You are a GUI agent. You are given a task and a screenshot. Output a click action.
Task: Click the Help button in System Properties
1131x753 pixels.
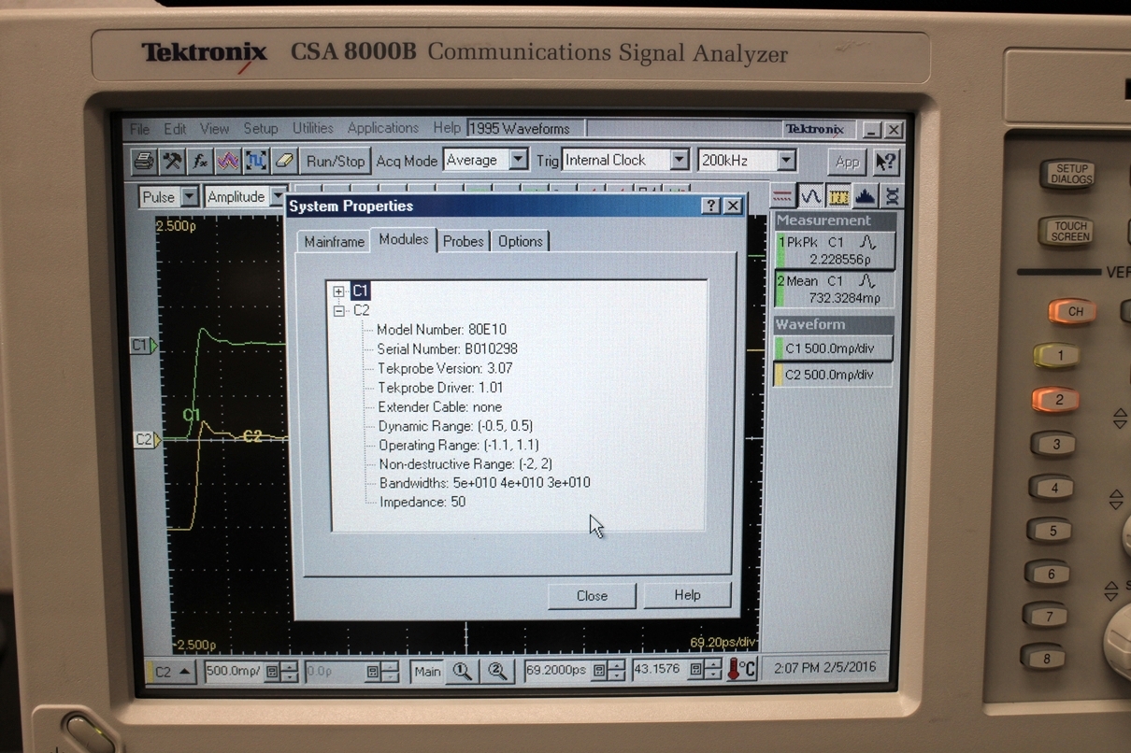tap(687, 595)
